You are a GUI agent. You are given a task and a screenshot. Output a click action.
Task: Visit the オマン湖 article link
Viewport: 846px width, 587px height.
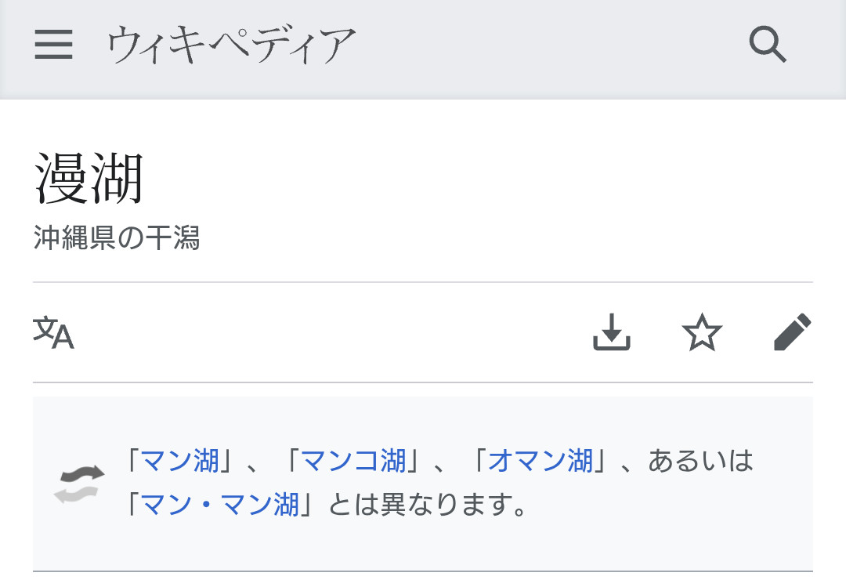(540, 461)
